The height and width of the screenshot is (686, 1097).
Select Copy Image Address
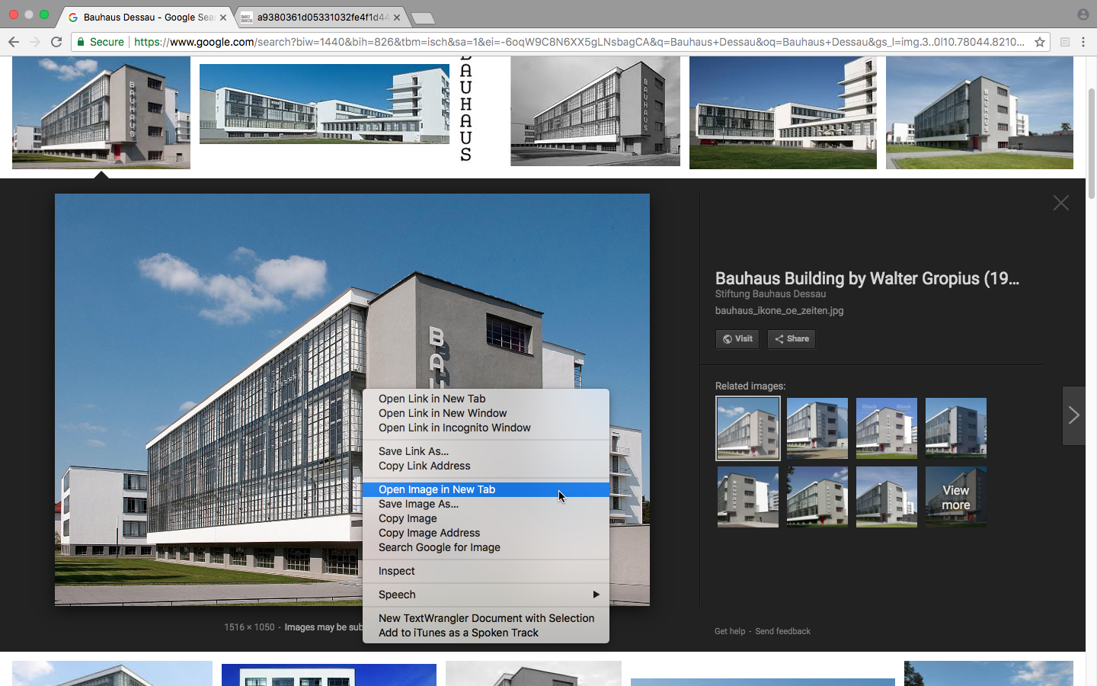429,533
